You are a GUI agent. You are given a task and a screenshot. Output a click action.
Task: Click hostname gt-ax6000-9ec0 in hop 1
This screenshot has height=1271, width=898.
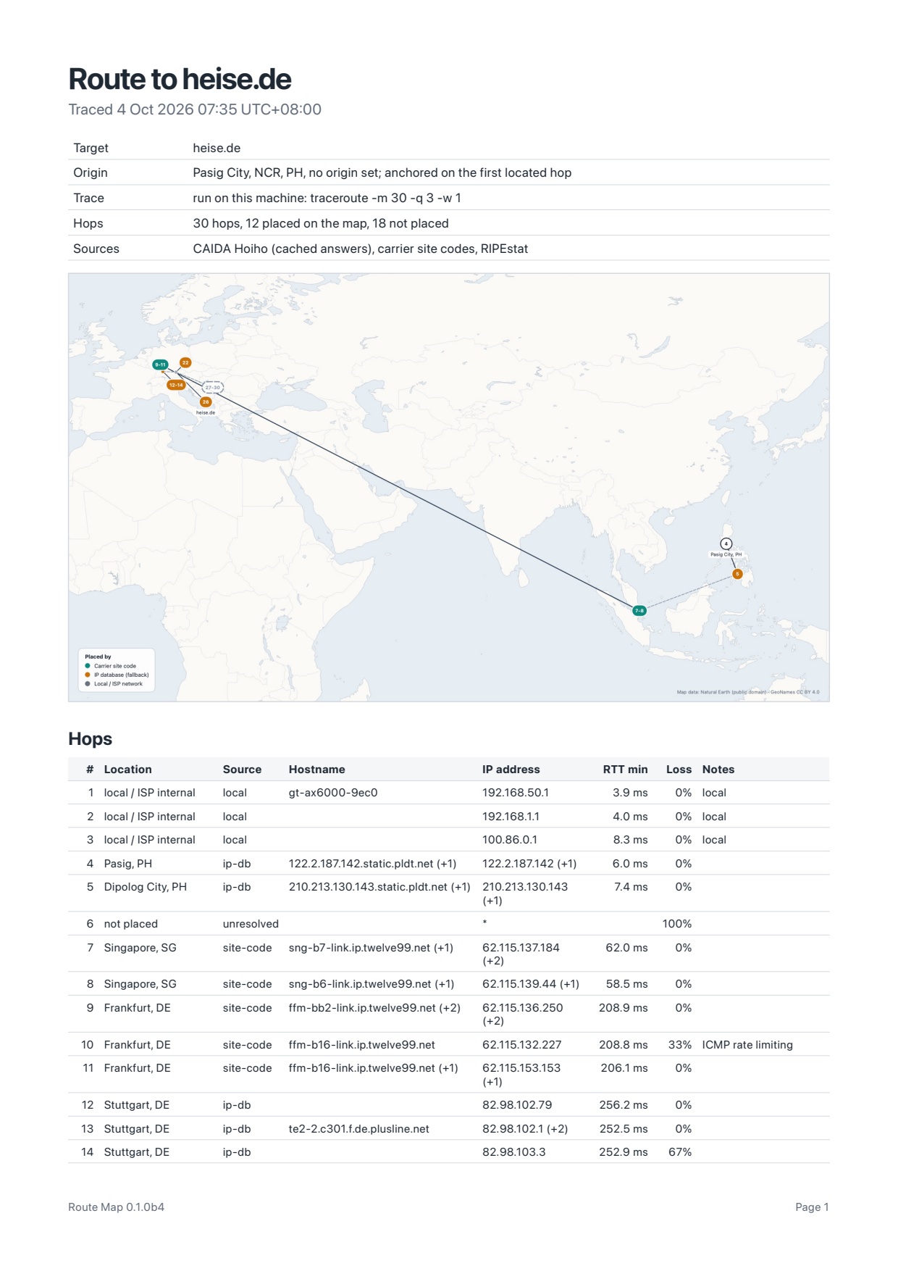[333, 793]
